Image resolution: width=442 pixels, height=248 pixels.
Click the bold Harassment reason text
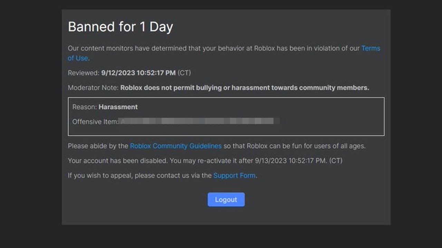click(x=118, y=107)
